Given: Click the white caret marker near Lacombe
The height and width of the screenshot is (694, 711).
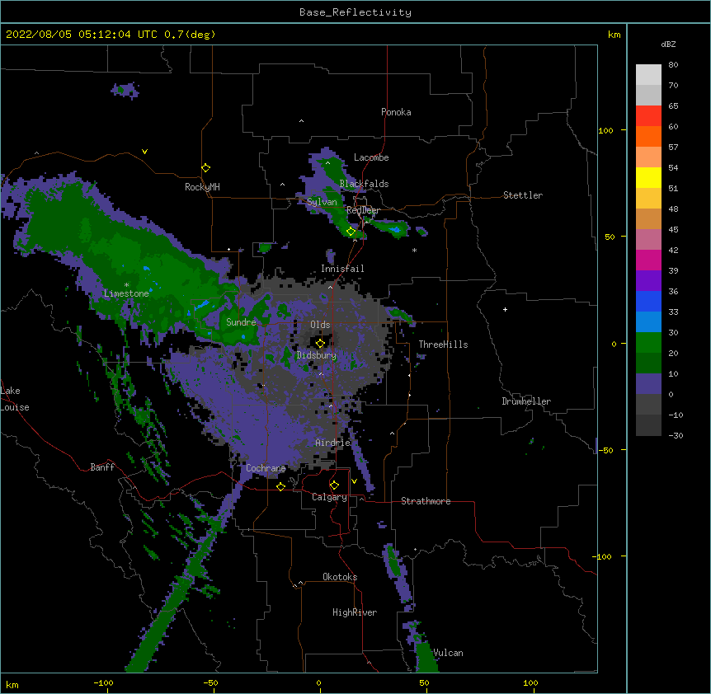Looking at the screenshot, I should pyautogui.click(x=327, y=162).
